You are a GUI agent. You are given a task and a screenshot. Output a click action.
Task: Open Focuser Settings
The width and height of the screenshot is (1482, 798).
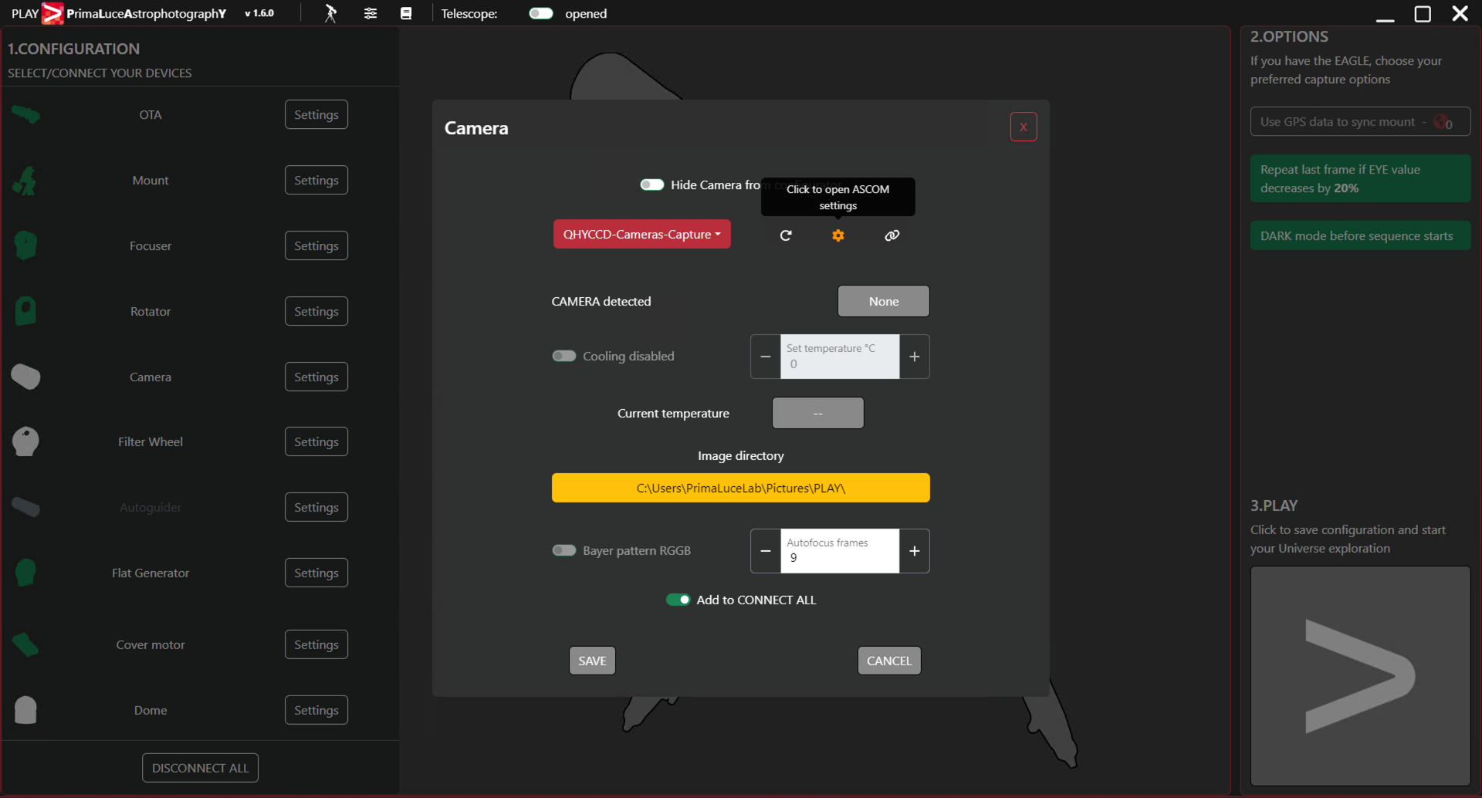(x=316, y=245)
